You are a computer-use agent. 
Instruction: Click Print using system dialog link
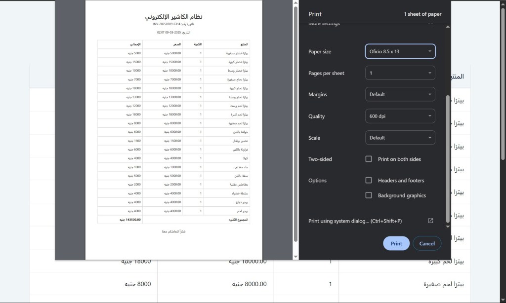point(355,221)
